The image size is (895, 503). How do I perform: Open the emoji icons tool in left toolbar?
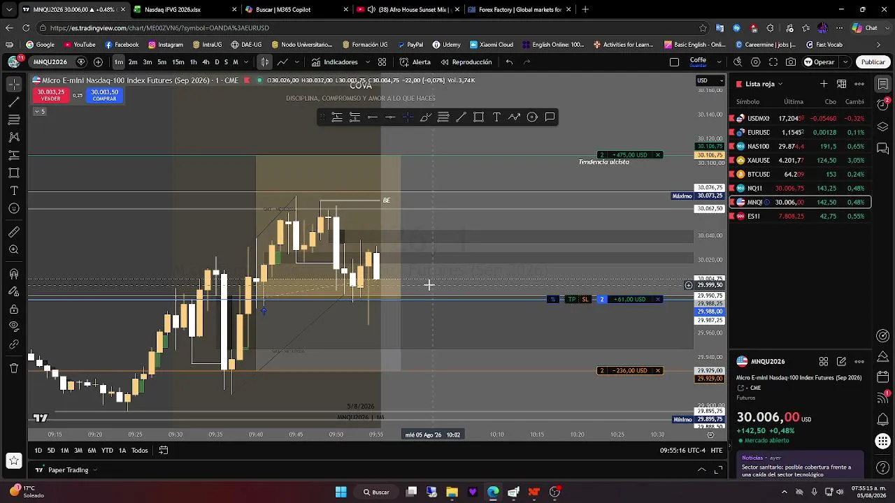pos(14,208)
